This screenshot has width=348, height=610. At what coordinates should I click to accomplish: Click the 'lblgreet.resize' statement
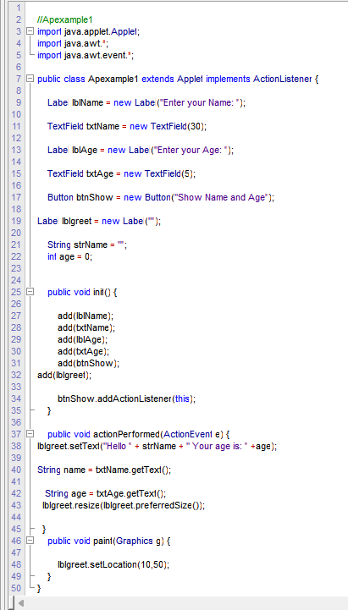click(x=124, y=505)
